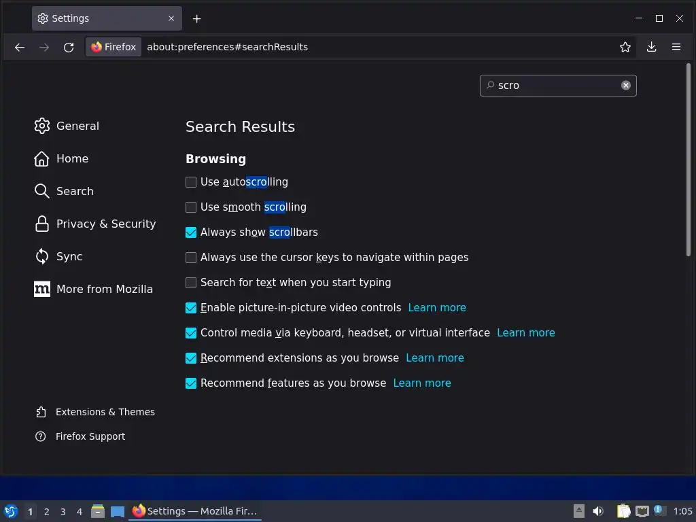Open the Firefox application menu

(676, 47)
